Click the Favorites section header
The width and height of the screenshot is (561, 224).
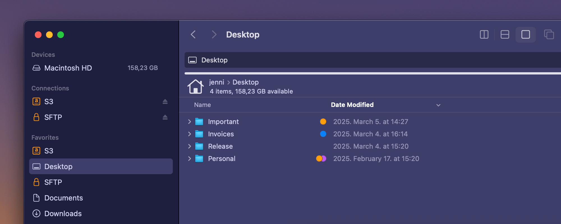tap(45, 137)
